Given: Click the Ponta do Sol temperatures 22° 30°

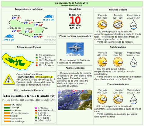Looking at the screenshot, I should (16, 31).
